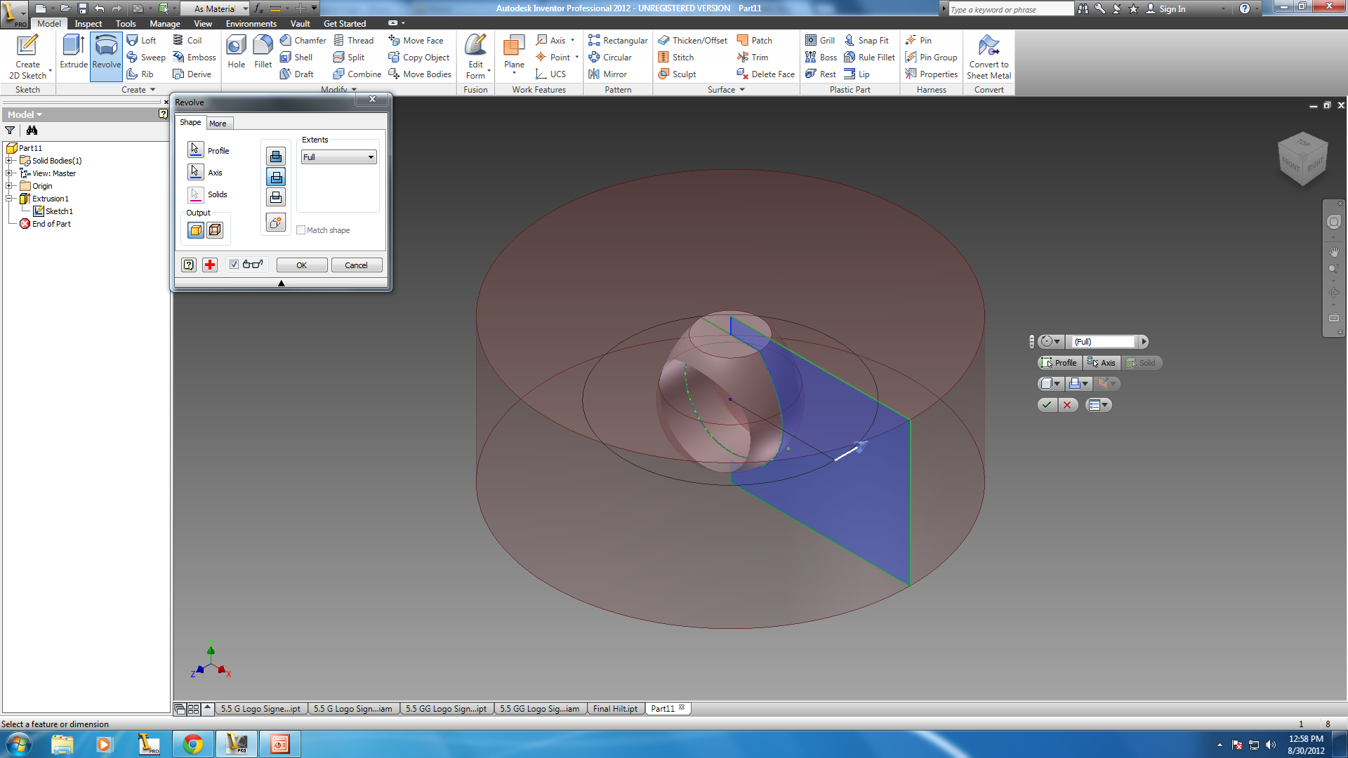Cancel with the red X in the mini-toolbar
The height and width of the screenshot is (758, 1348).
(1067, 405)
